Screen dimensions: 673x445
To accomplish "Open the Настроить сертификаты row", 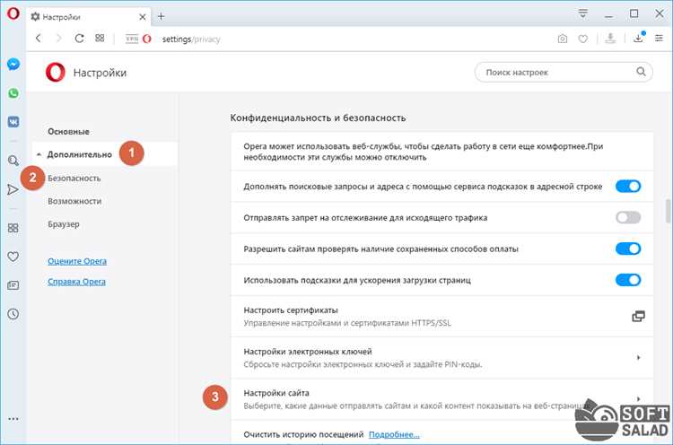I will 442,317.
